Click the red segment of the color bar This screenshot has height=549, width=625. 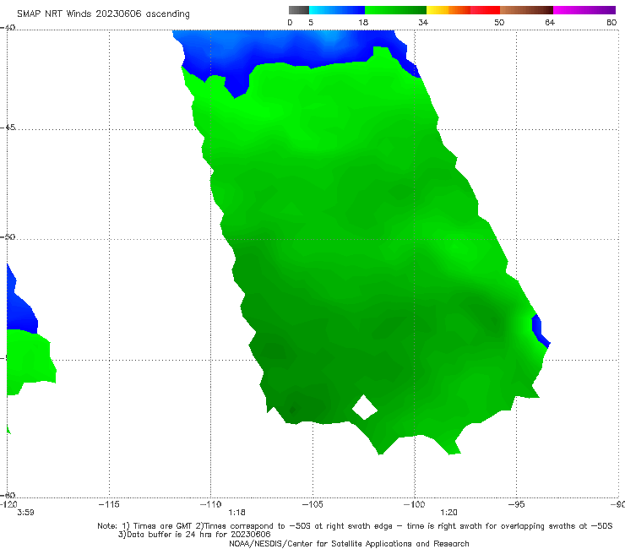click(485, 10)
